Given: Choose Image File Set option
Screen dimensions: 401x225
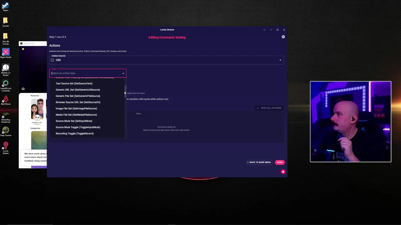Looking at the screenshot, I should pyautogui.click(x=76, y=108).
